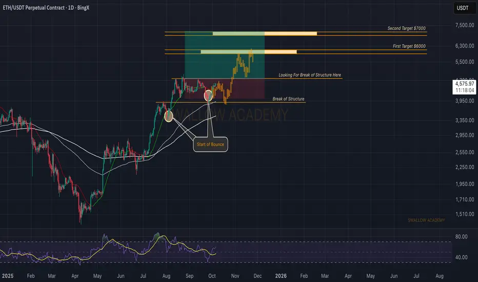Image resolution: width=478 pixels, height=282 pixels.
Task: Click the 6,300.00 price axis label
Action: click(465, 46)
